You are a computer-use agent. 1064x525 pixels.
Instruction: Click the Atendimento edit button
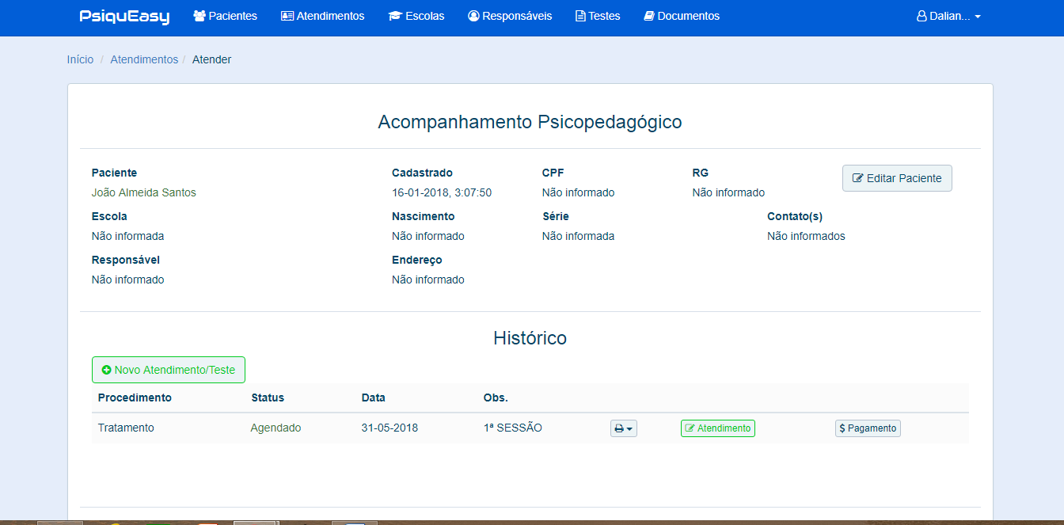718,428
